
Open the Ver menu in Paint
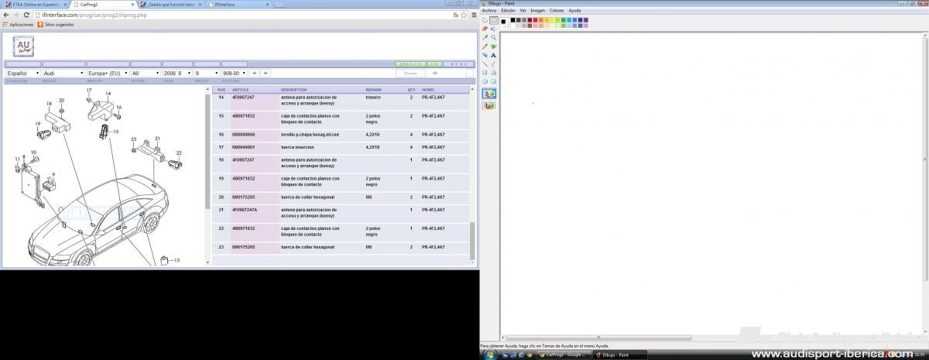(523, 11)
